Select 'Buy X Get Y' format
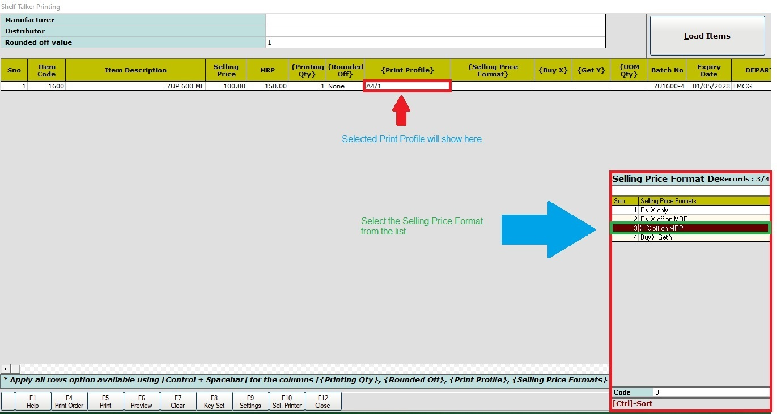This screenshot has width=777, height=414. click(691, 237)
